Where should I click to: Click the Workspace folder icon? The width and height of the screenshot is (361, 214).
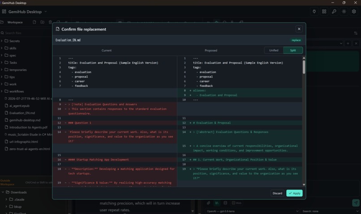tap(2, 22)
